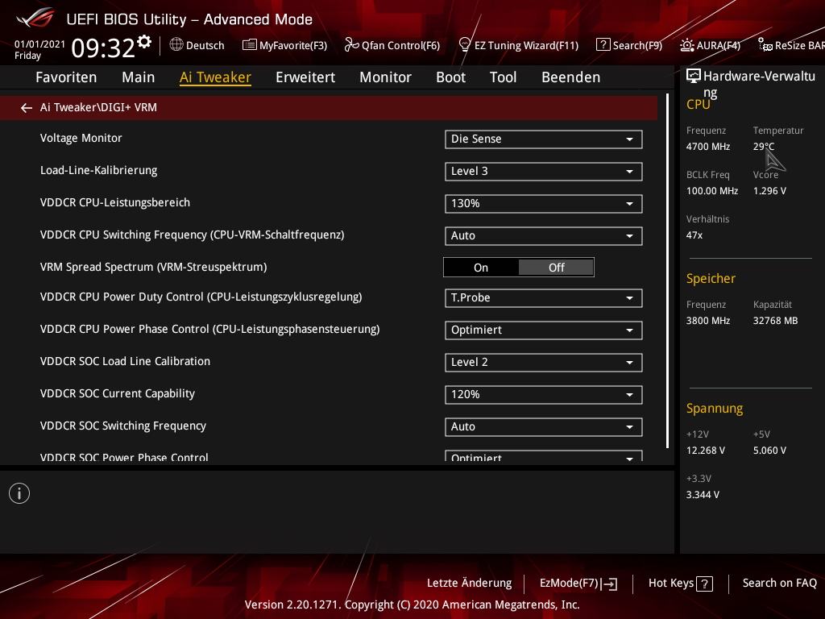
Task: Click the Speicher Frequenz 3800 MHz value
Action: pyautogui.click(x=708, y=321)
